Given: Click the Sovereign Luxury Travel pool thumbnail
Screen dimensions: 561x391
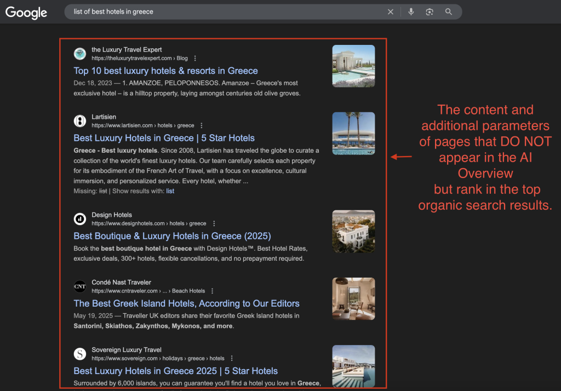Looking at the screenshot, I should point(353,366).
